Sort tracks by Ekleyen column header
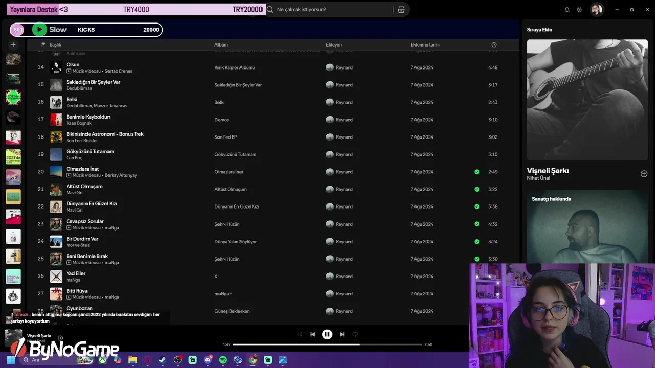The image size is (655, 368). coord(334,45)
